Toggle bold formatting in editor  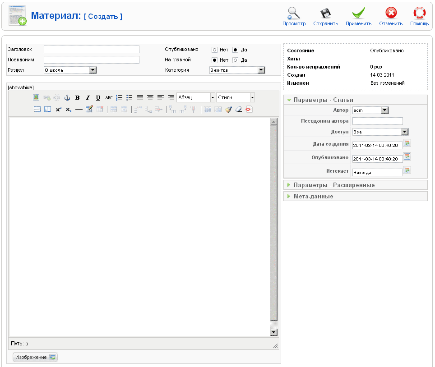tap(78, 97)
